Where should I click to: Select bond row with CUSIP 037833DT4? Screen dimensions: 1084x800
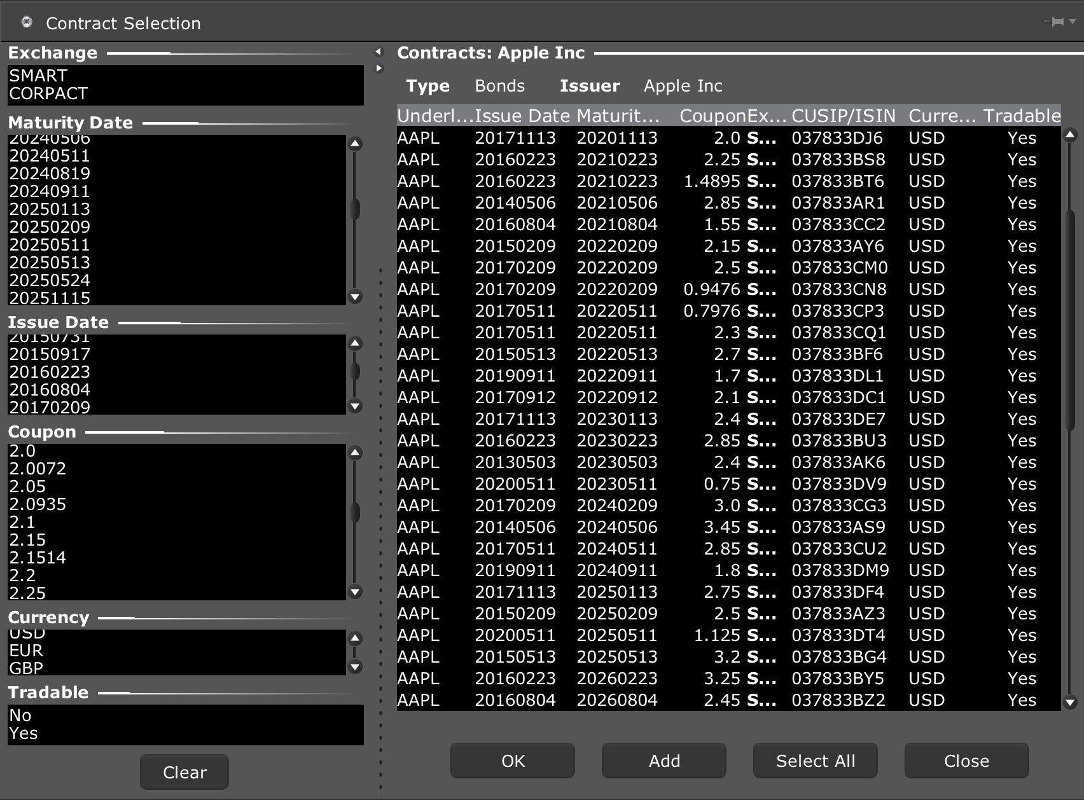(729, 635)
